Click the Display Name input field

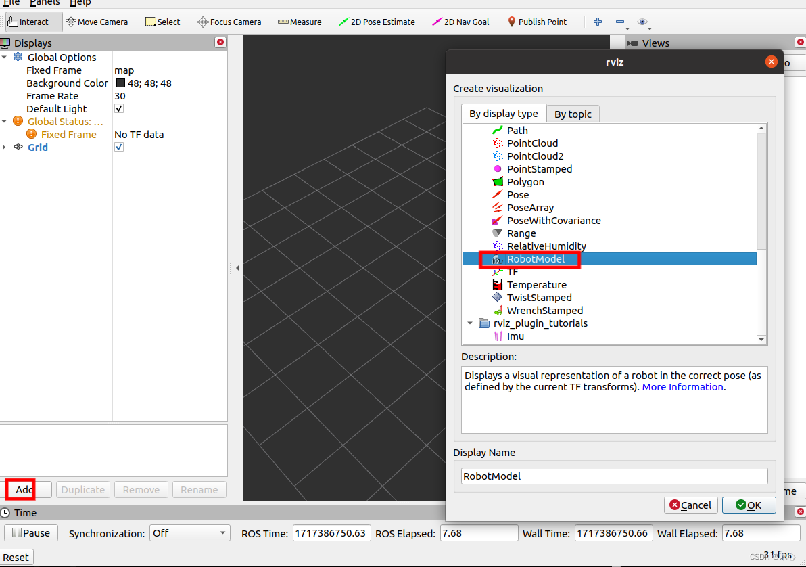tap(614, 476)
